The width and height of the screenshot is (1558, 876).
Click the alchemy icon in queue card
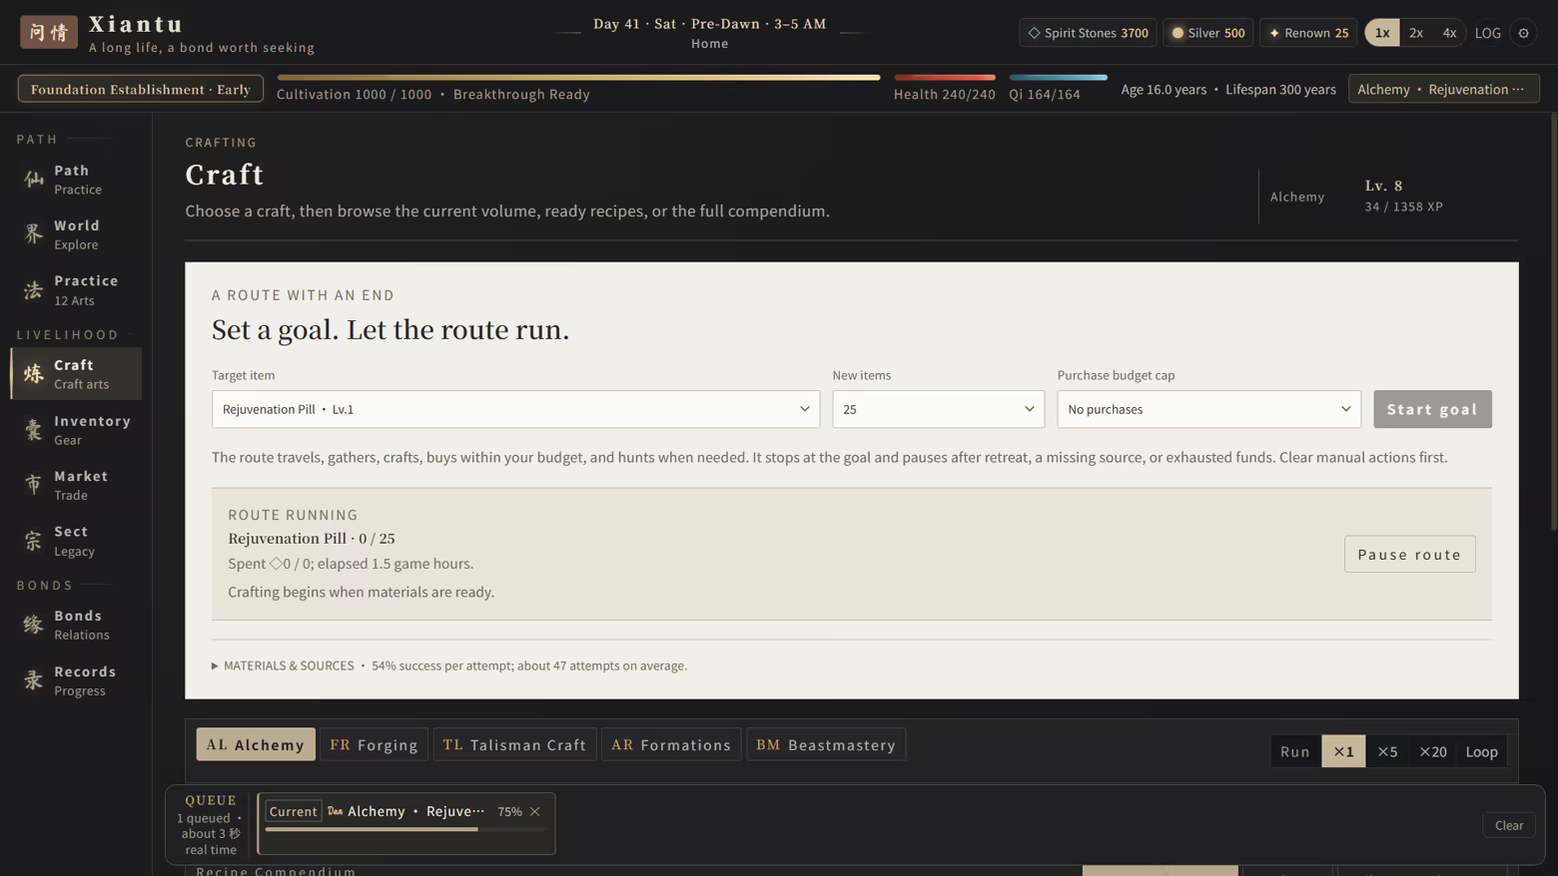336,811
